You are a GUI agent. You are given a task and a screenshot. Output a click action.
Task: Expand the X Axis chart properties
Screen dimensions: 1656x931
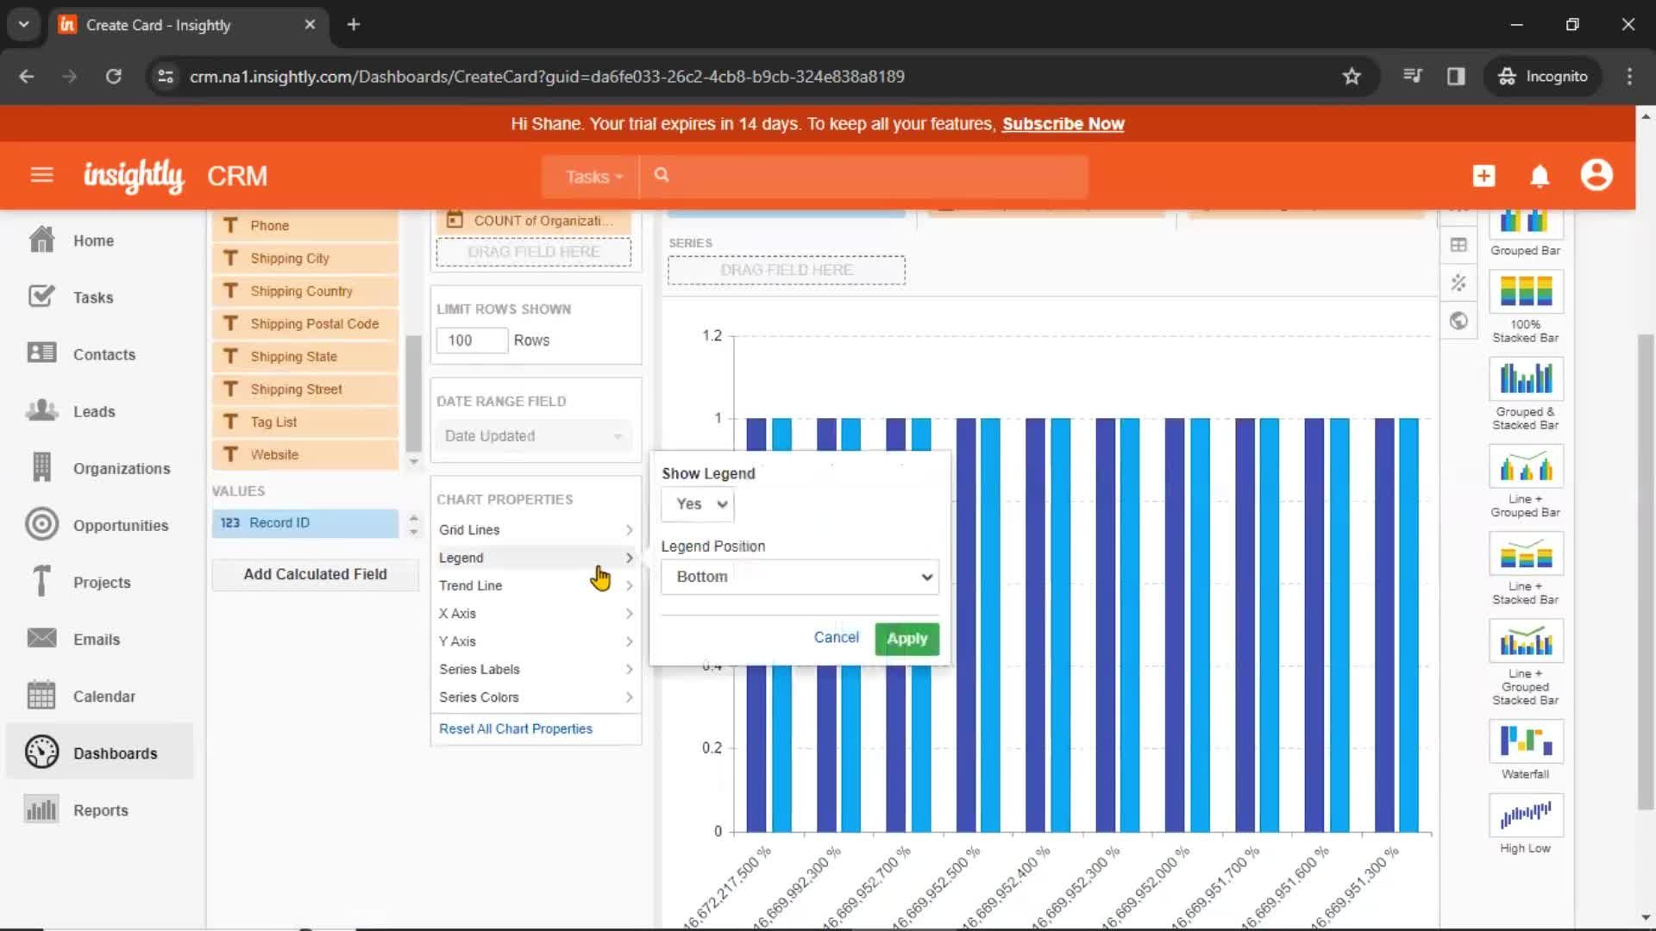pos(535,613)
